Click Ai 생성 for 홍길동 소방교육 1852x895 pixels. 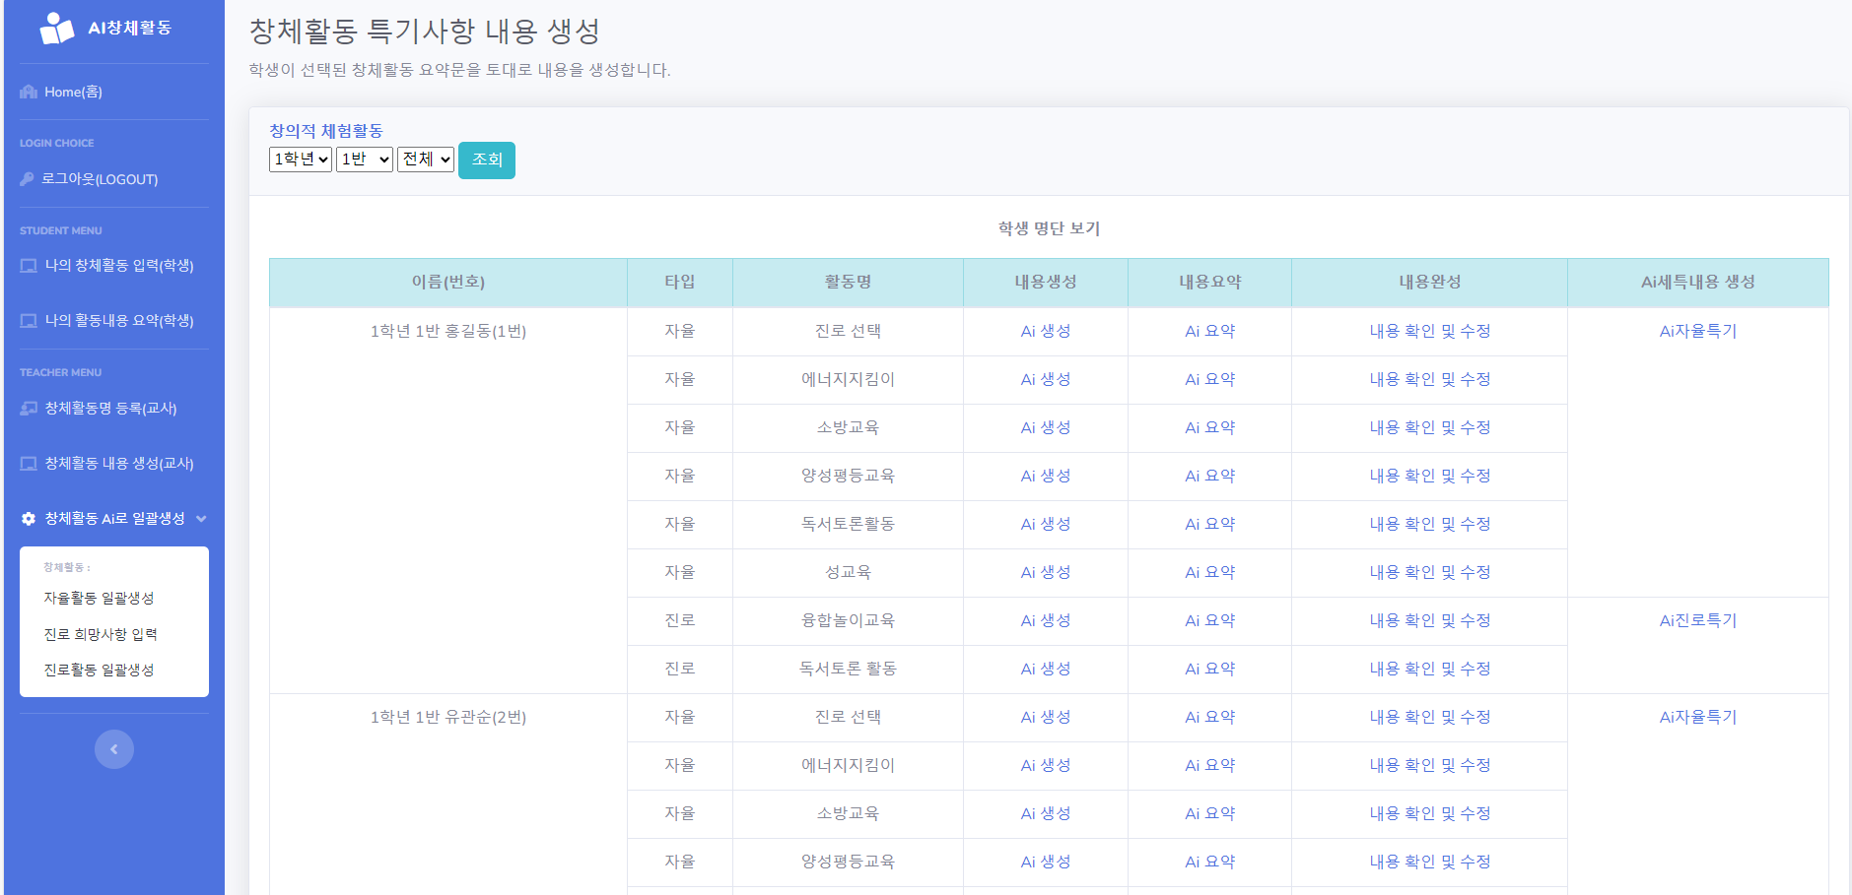[1046, 428]
